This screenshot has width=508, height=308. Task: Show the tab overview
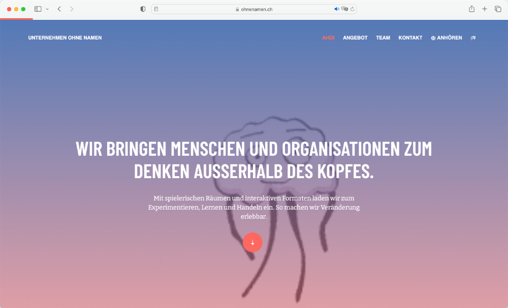(x=497, y=9)
